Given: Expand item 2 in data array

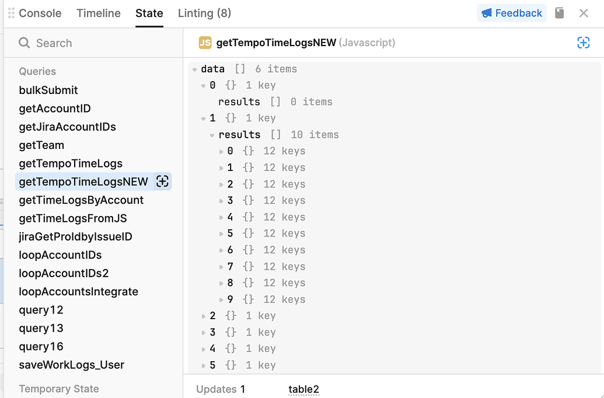Looking at the screenshot, I should [204, 316].
